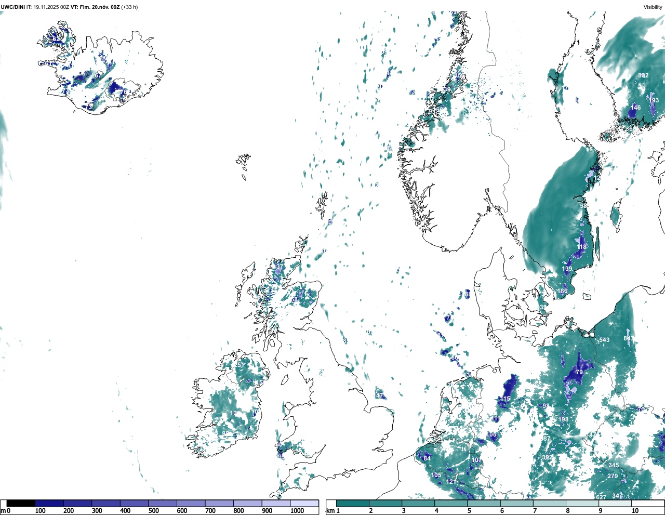Click the 'km' unit label in legend
The height and width of the screenshot is (515, 665).
(x=329, y=511)
